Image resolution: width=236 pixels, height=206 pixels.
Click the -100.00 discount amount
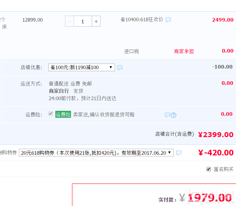(222, 67)
